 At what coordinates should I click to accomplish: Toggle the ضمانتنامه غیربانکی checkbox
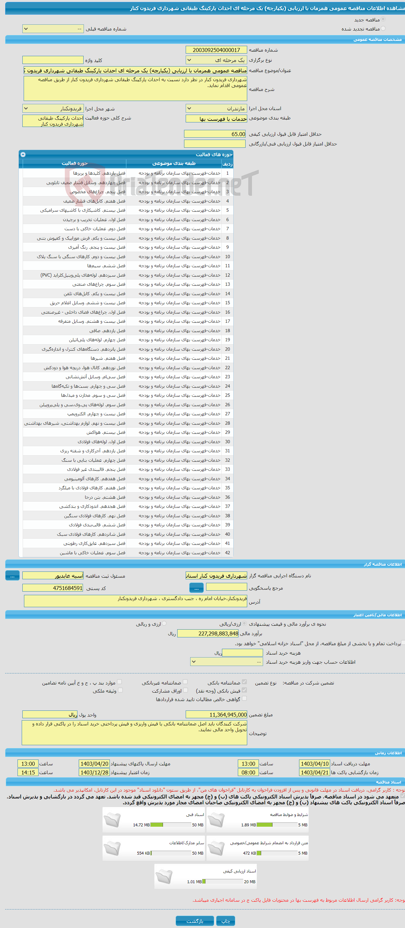coord(185,682)
